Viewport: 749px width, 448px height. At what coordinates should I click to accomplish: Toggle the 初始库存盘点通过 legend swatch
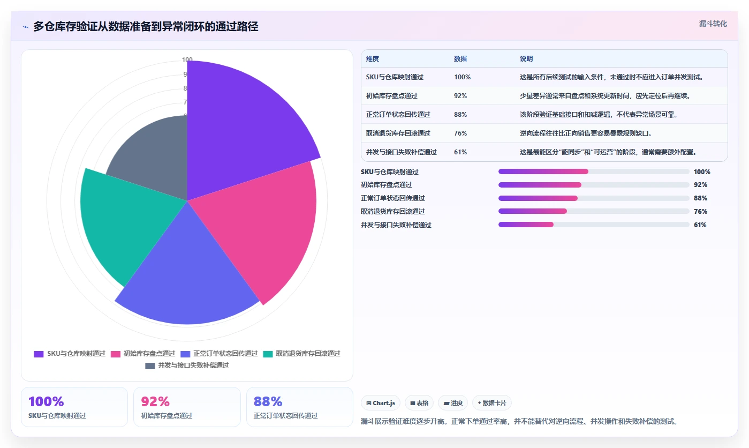(x=115, y=354)
